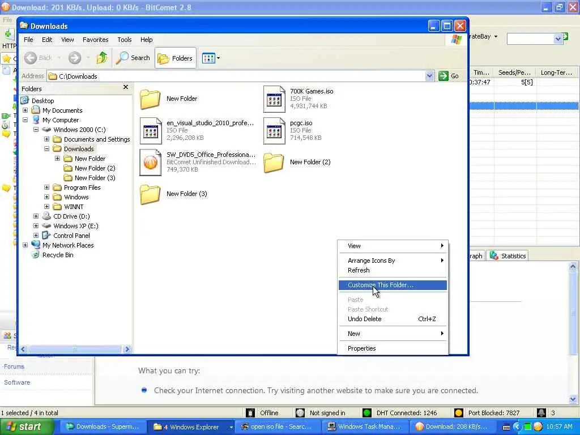Screen dimensions: 580x435
Task: Click DHT Connected status icon
Action: [x=367, y=413]
